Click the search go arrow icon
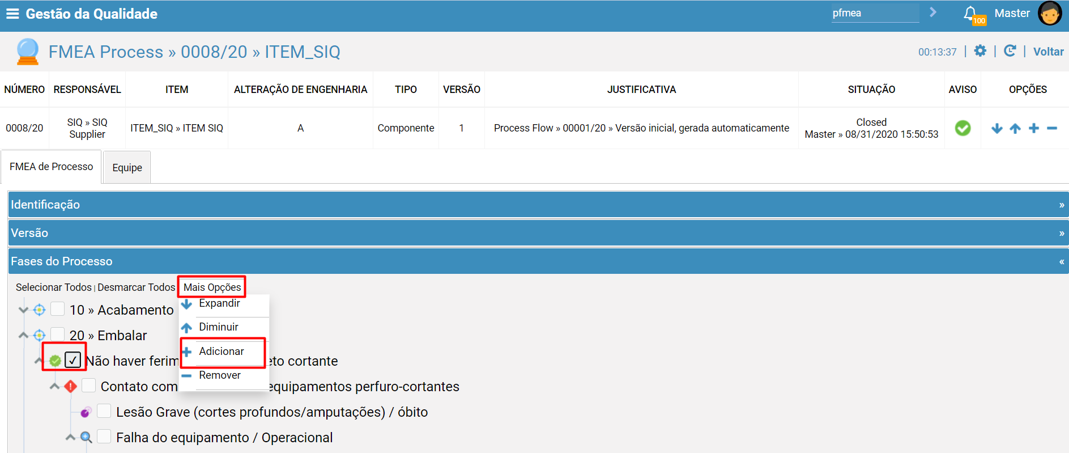 (x=933, y=12)
